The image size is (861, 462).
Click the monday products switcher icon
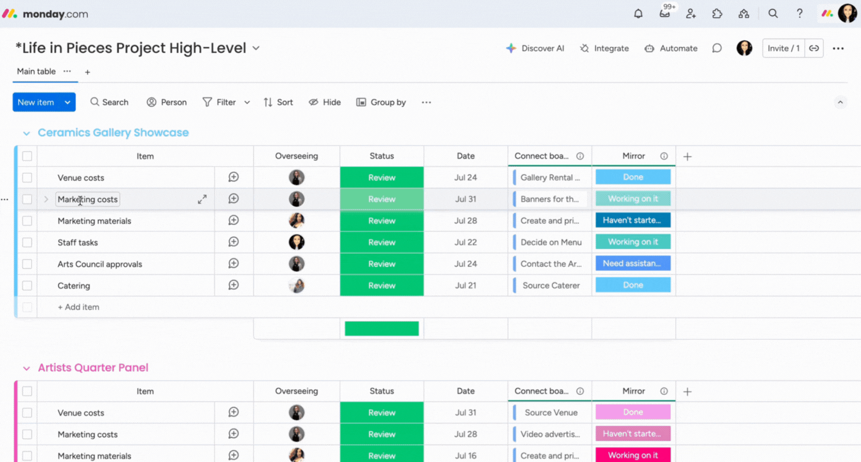[827, 14]
